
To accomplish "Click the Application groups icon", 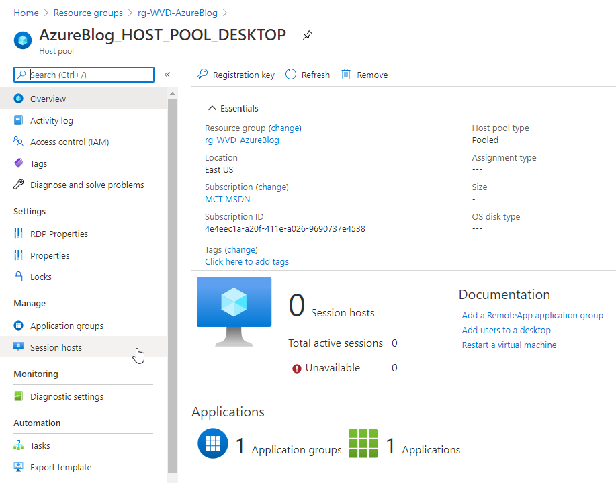I will tap(18, 326).
